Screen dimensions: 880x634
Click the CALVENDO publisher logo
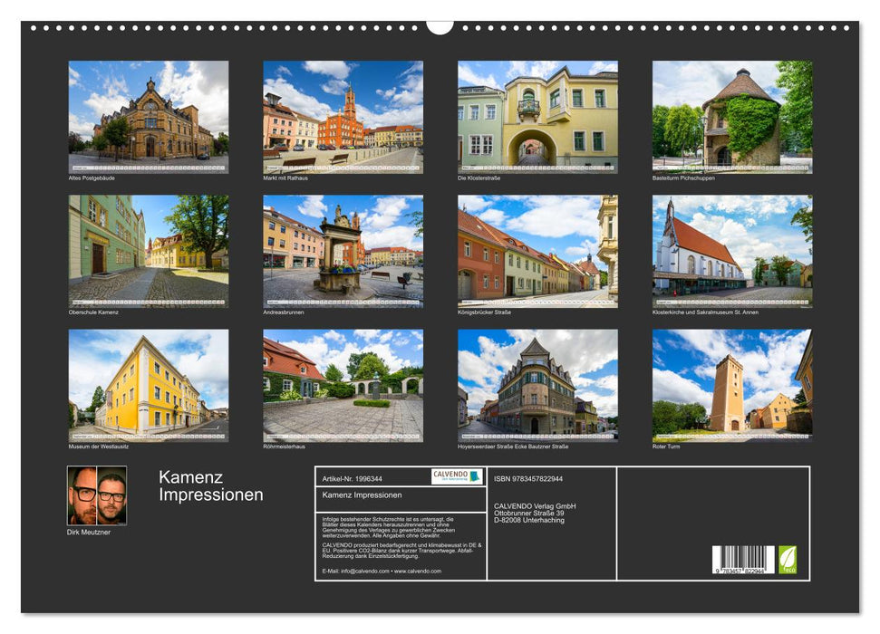tap(455, 478)
